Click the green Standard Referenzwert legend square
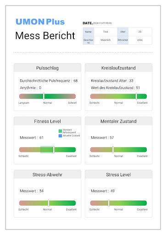 [x=60, y=131]
